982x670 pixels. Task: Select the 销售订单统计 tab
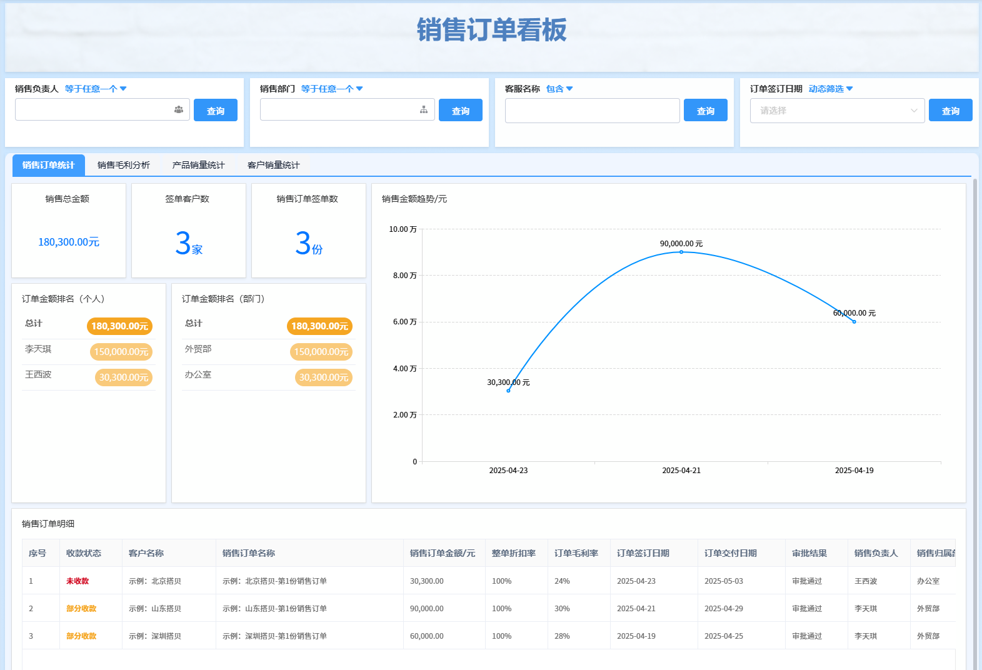click(48, 165)
